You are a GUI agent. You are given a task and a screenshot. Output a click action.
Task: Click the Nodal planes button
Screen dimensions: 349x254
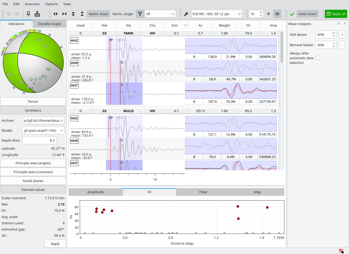pyautogui.click(x=33, y=181)
